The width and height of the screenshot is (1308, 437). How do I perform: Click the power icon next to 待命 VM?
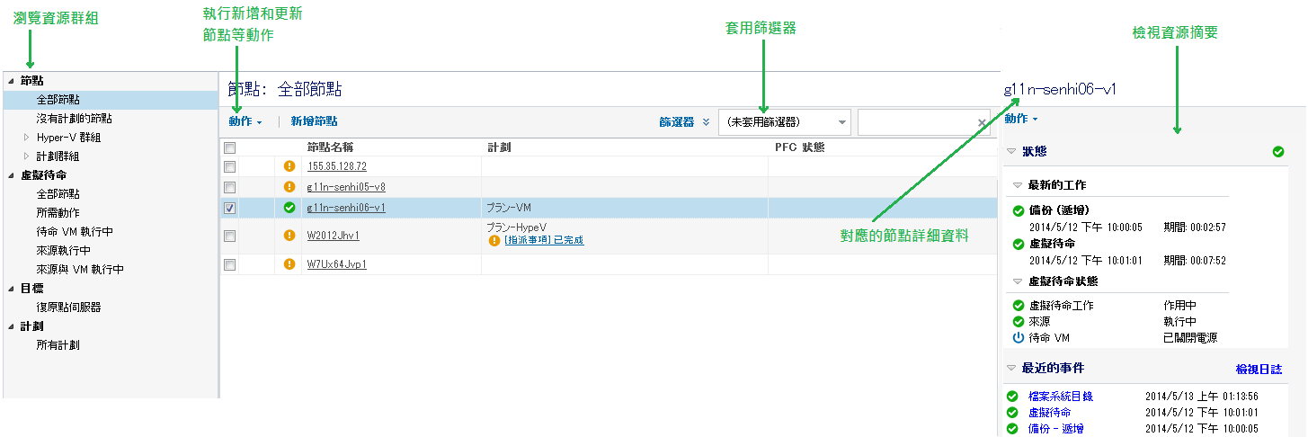tap(1019, 338)
